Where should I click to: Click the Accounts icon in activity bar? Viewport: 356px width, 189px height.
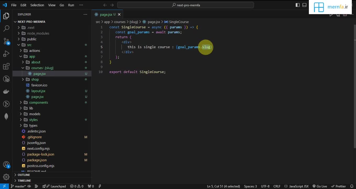tap(6, 165)
